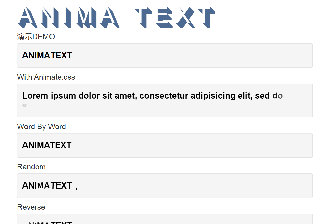The image size is (322, 224).
Task: Click the fading word do in the Lorem line
Action: [278, 96]
